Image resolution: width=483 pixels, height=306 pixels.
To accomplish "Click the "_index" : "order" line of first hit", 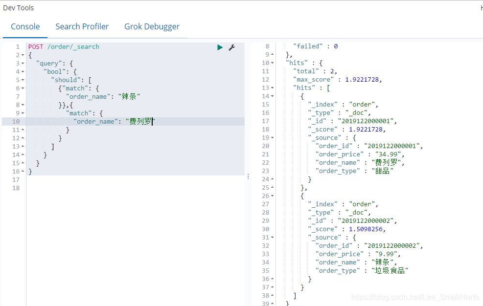I will click(x=343, y=104).
